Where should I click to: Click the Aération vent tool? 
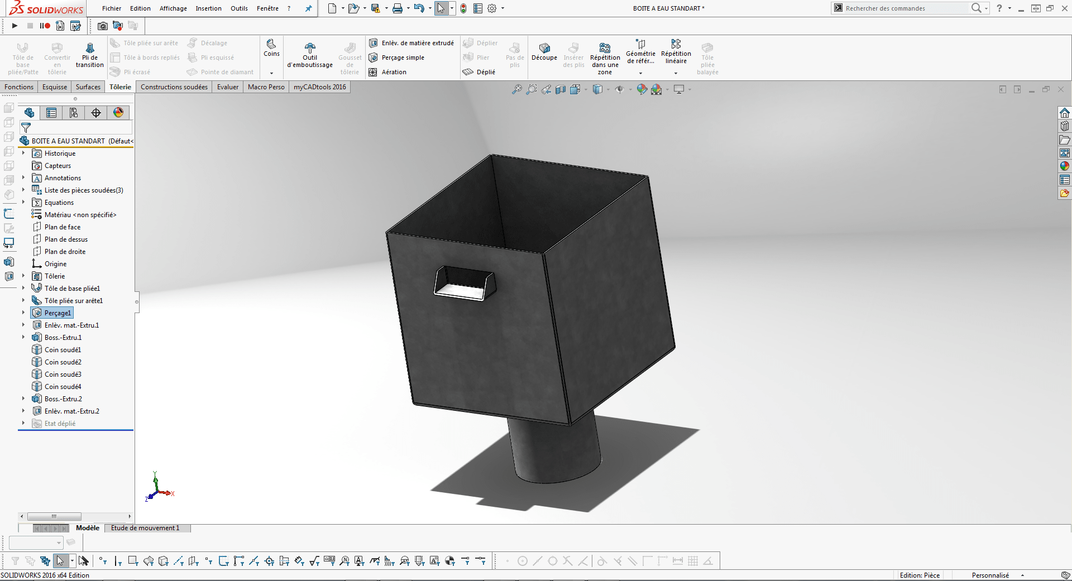point(388,72)
